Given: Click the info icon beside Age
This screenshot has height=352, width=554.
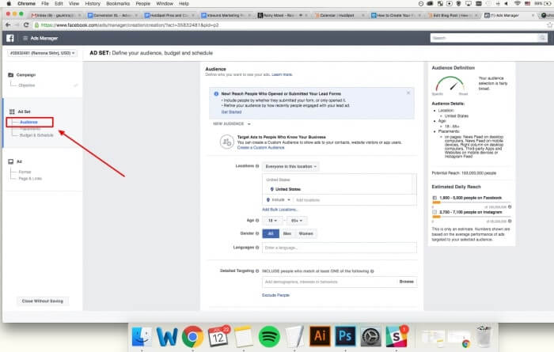Looking at the screenshot, I should tap(257, 221).
